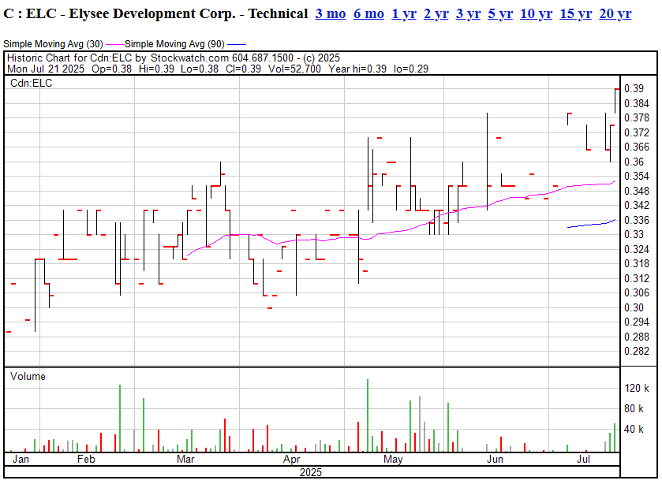The image size is (662, 484).
Task: Click the May month label on time axis
Action: click(393, 459)
